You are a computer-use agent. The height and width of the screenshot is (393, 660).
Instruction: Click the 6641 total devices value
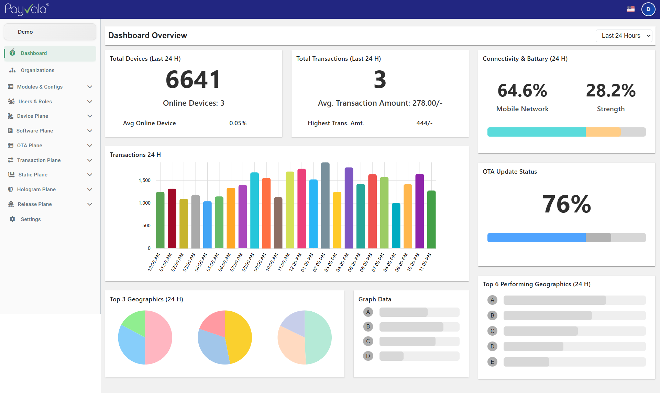click(193, 80)
